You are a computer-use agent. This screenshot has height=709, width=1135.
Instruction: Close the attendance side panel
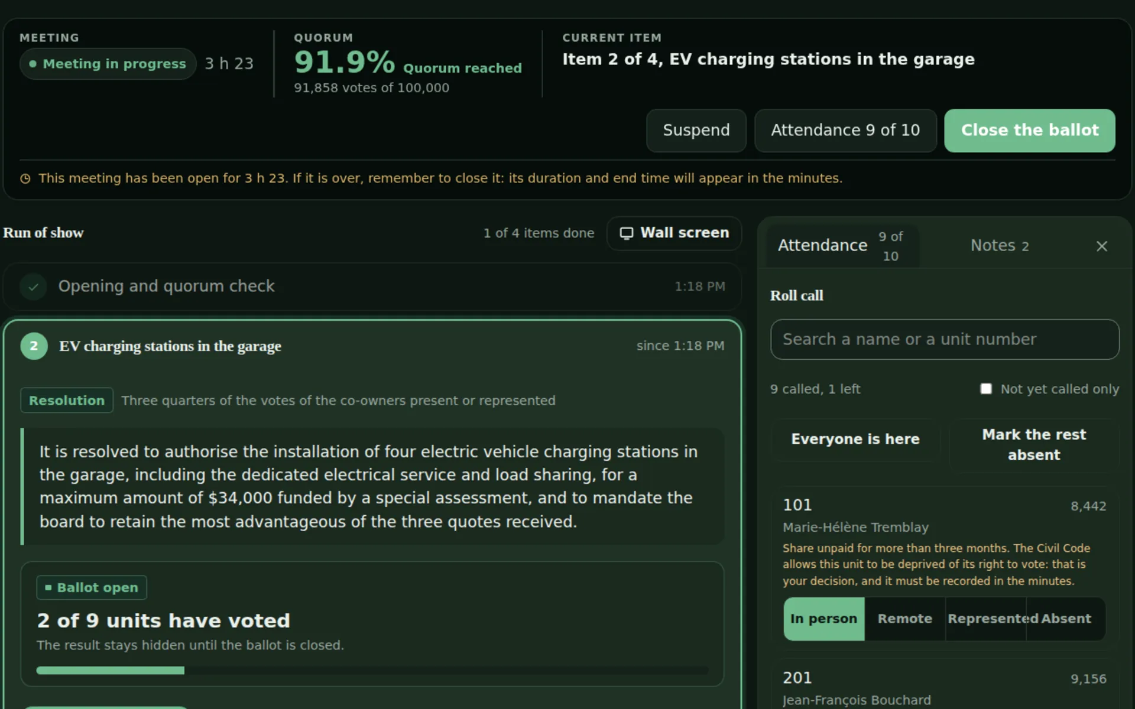tap(1101, 246)
